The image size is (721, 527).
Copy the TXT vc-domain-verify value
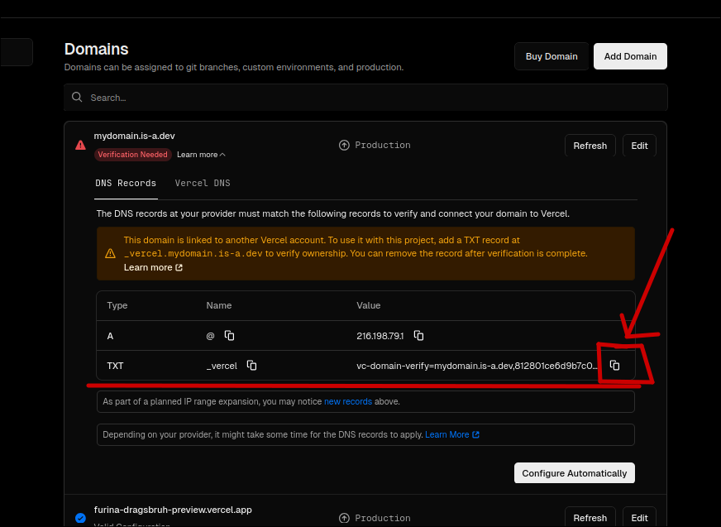point(615,365)
